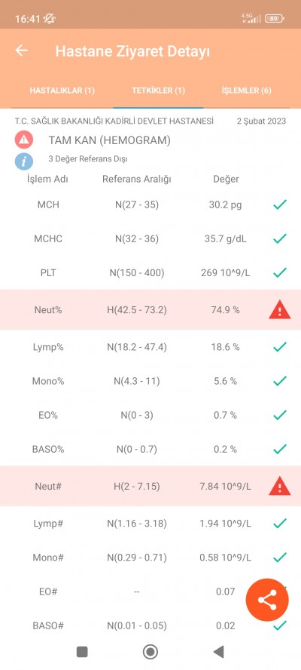Tap the warning triangle on Neut# row
301x670 pixels.
click(280, 486)
